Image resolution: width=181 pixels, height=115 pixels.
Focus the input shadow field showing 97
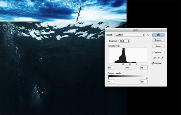(111, 67)
